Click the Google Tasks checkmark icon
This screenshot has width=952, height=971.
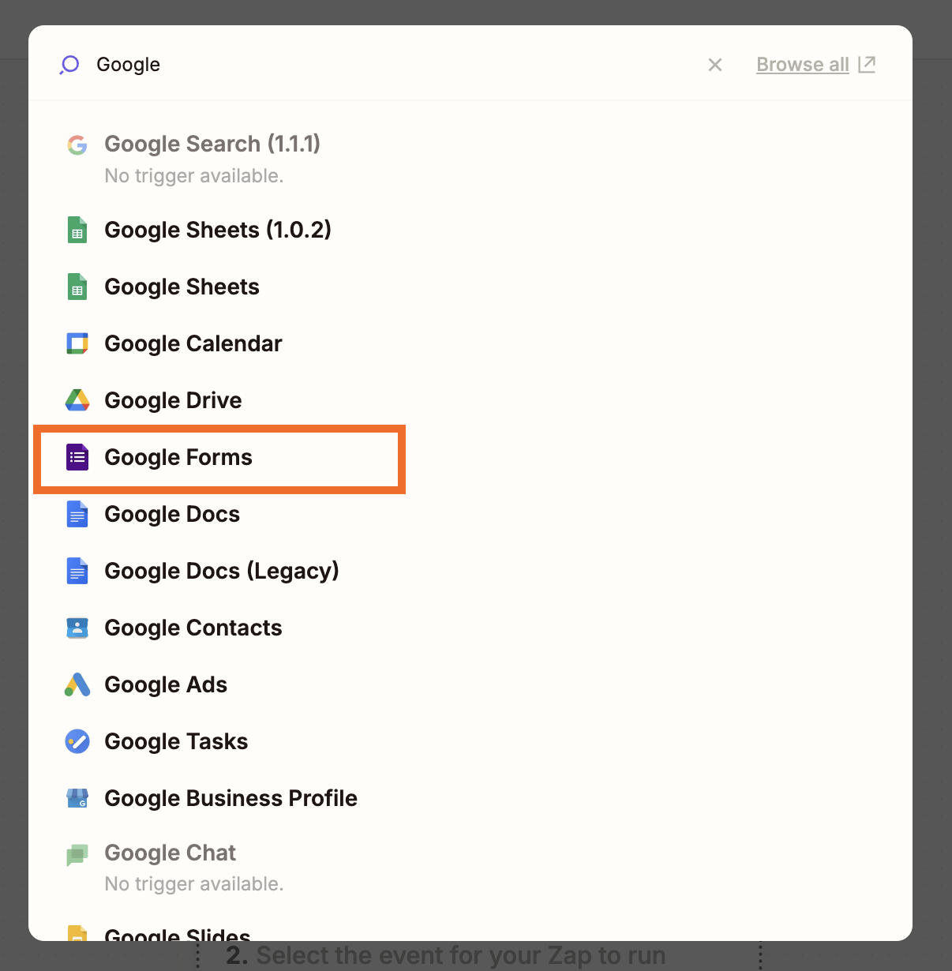point(77,741)
